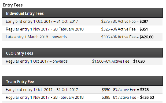
Task: Click the $351 regular entry total
Action: click(143, 29)
